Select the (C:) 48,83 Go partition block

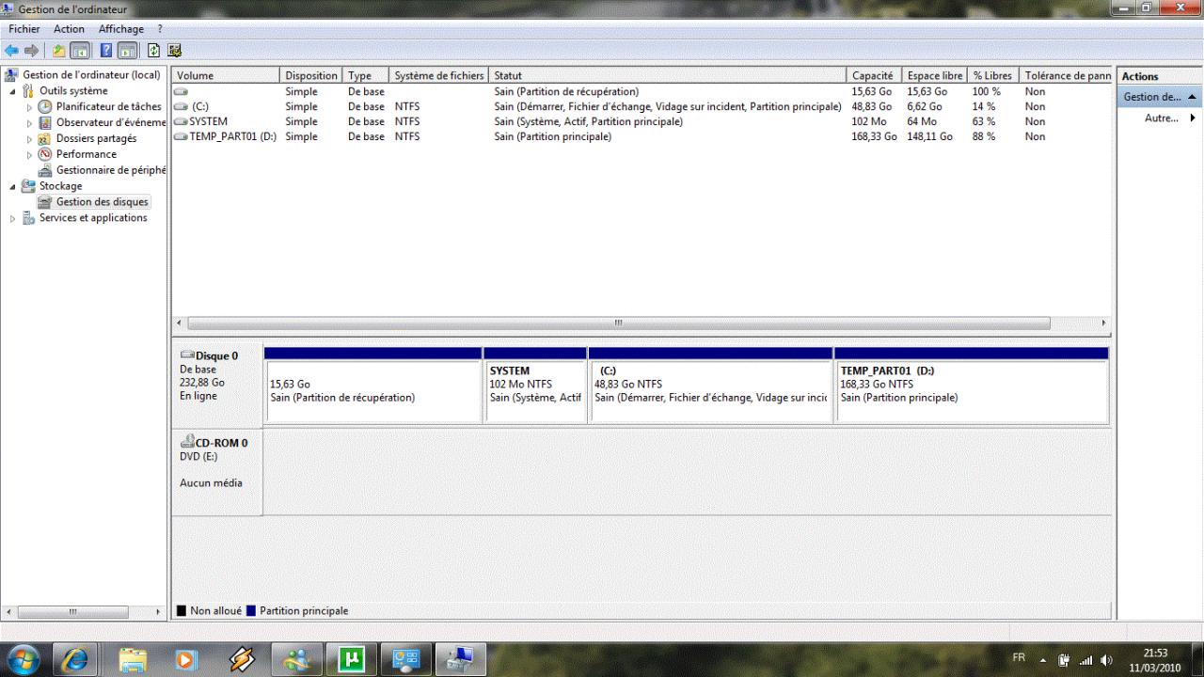tap(710, 385)
